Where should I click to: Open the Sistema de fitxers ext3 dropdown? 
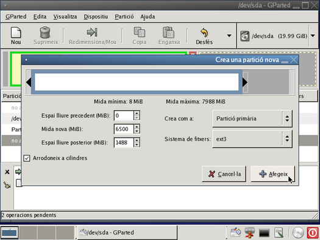point(252,139)
